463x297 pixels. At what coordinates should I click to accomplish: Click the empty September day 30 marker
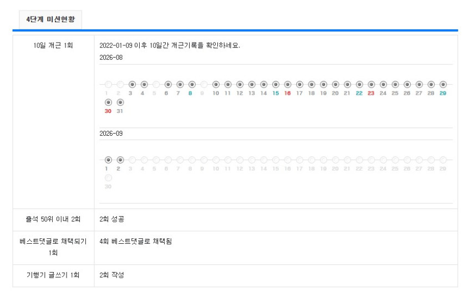click(x=108, y=178)
